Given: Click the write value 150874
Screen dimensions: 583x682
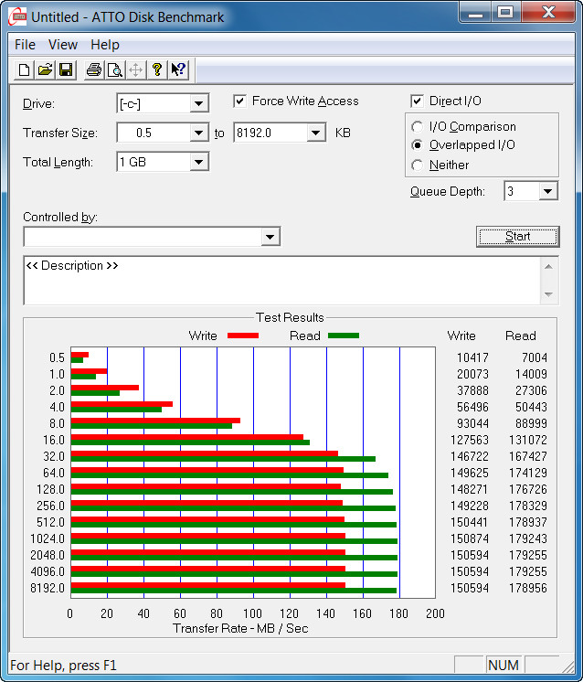Looking at the screenshot, I should click(470, 538).
